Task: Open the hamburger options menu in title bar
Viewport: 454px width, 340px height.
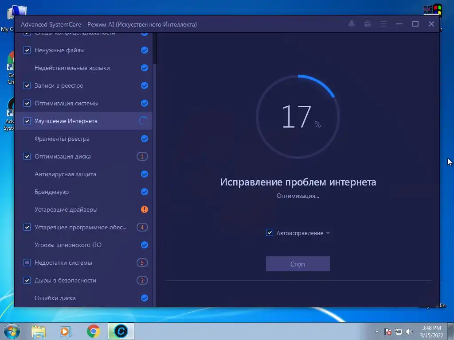Action: [384, 24]
